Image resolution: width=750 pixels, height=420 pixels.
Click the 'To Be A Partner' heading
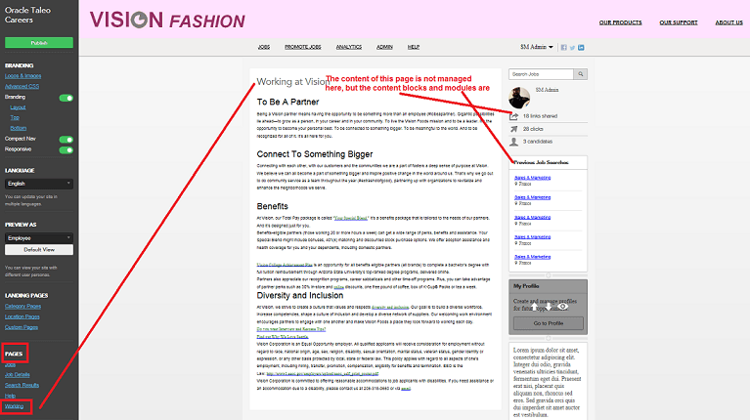pyautogui.click(x=287, y=102)
